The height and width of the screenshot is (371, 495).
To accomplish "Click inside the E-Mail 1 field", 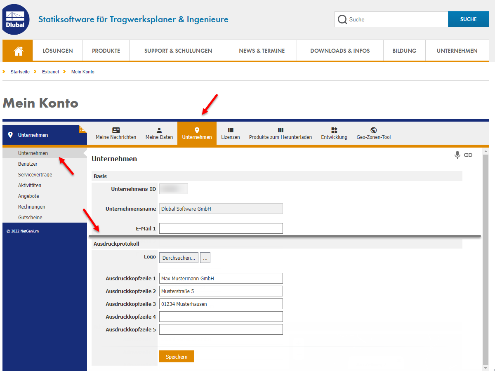I will click(x=221, y=228).
